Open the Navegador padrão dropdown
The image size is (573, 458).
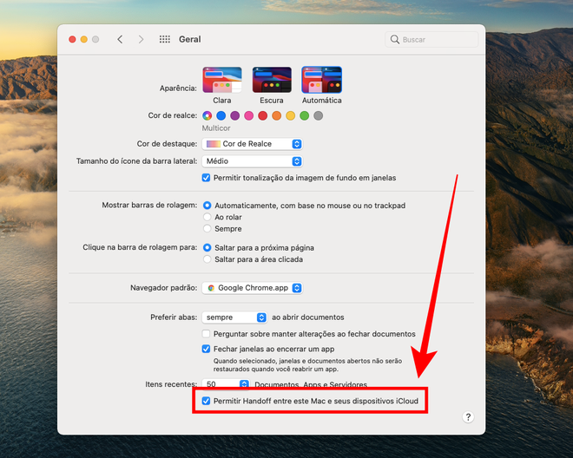click(x=252, y=288)
